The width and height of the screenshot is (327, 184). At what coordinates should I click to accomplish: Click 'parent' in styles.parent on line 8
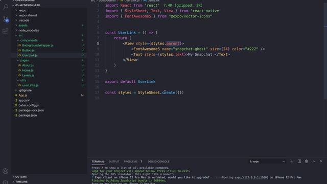[173, 43]
